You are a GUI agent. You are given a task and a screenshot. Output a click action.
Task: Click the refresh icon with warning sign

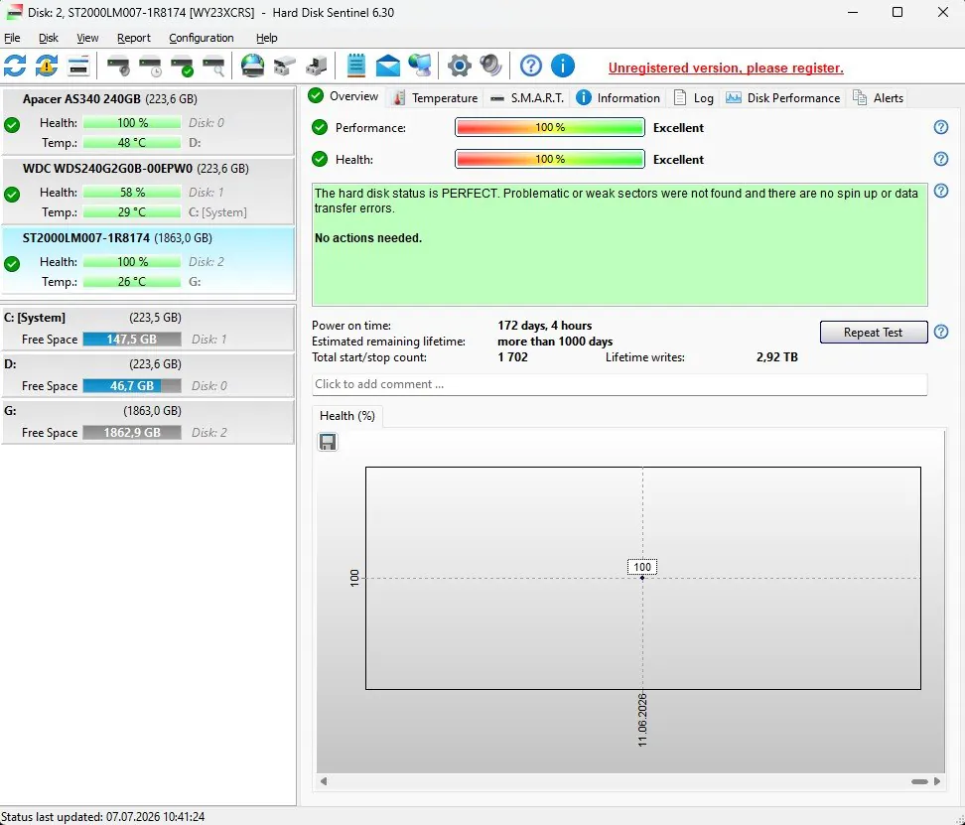pos(47,66)
